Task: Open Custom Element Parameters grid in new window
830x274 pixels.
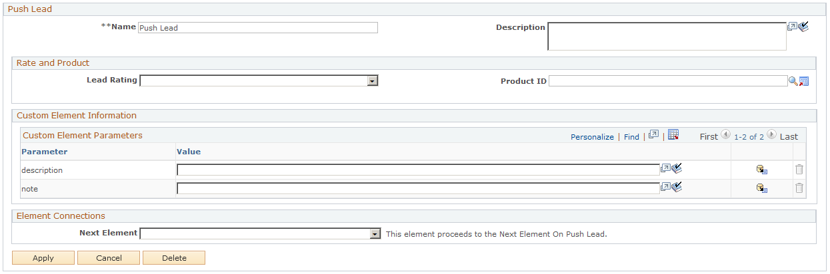Action: click(x=654, y=135)
